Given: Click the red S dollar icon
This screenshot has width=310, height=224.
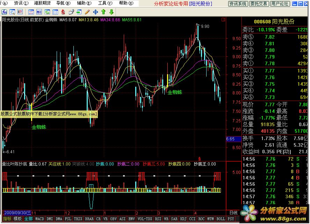Looking at the screenshot, I should [63, 12].
